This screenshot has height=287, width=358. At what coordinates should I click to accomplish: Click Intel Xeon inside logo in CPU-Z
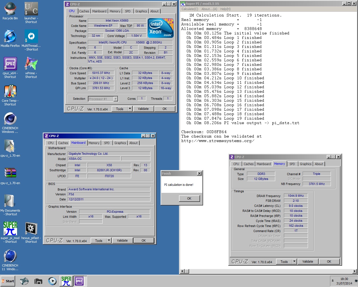pyautogui.click(x=161, y=28)
